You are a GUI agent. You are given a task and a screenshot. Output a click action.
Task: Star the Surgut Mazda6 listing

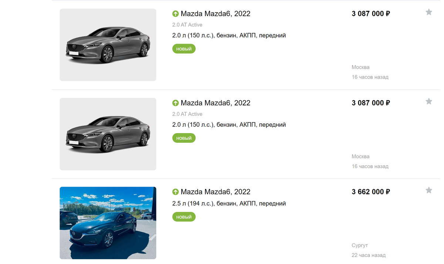(429, 190)
